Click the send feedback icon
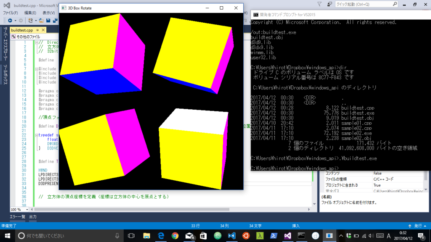 (x=329, y=4)
